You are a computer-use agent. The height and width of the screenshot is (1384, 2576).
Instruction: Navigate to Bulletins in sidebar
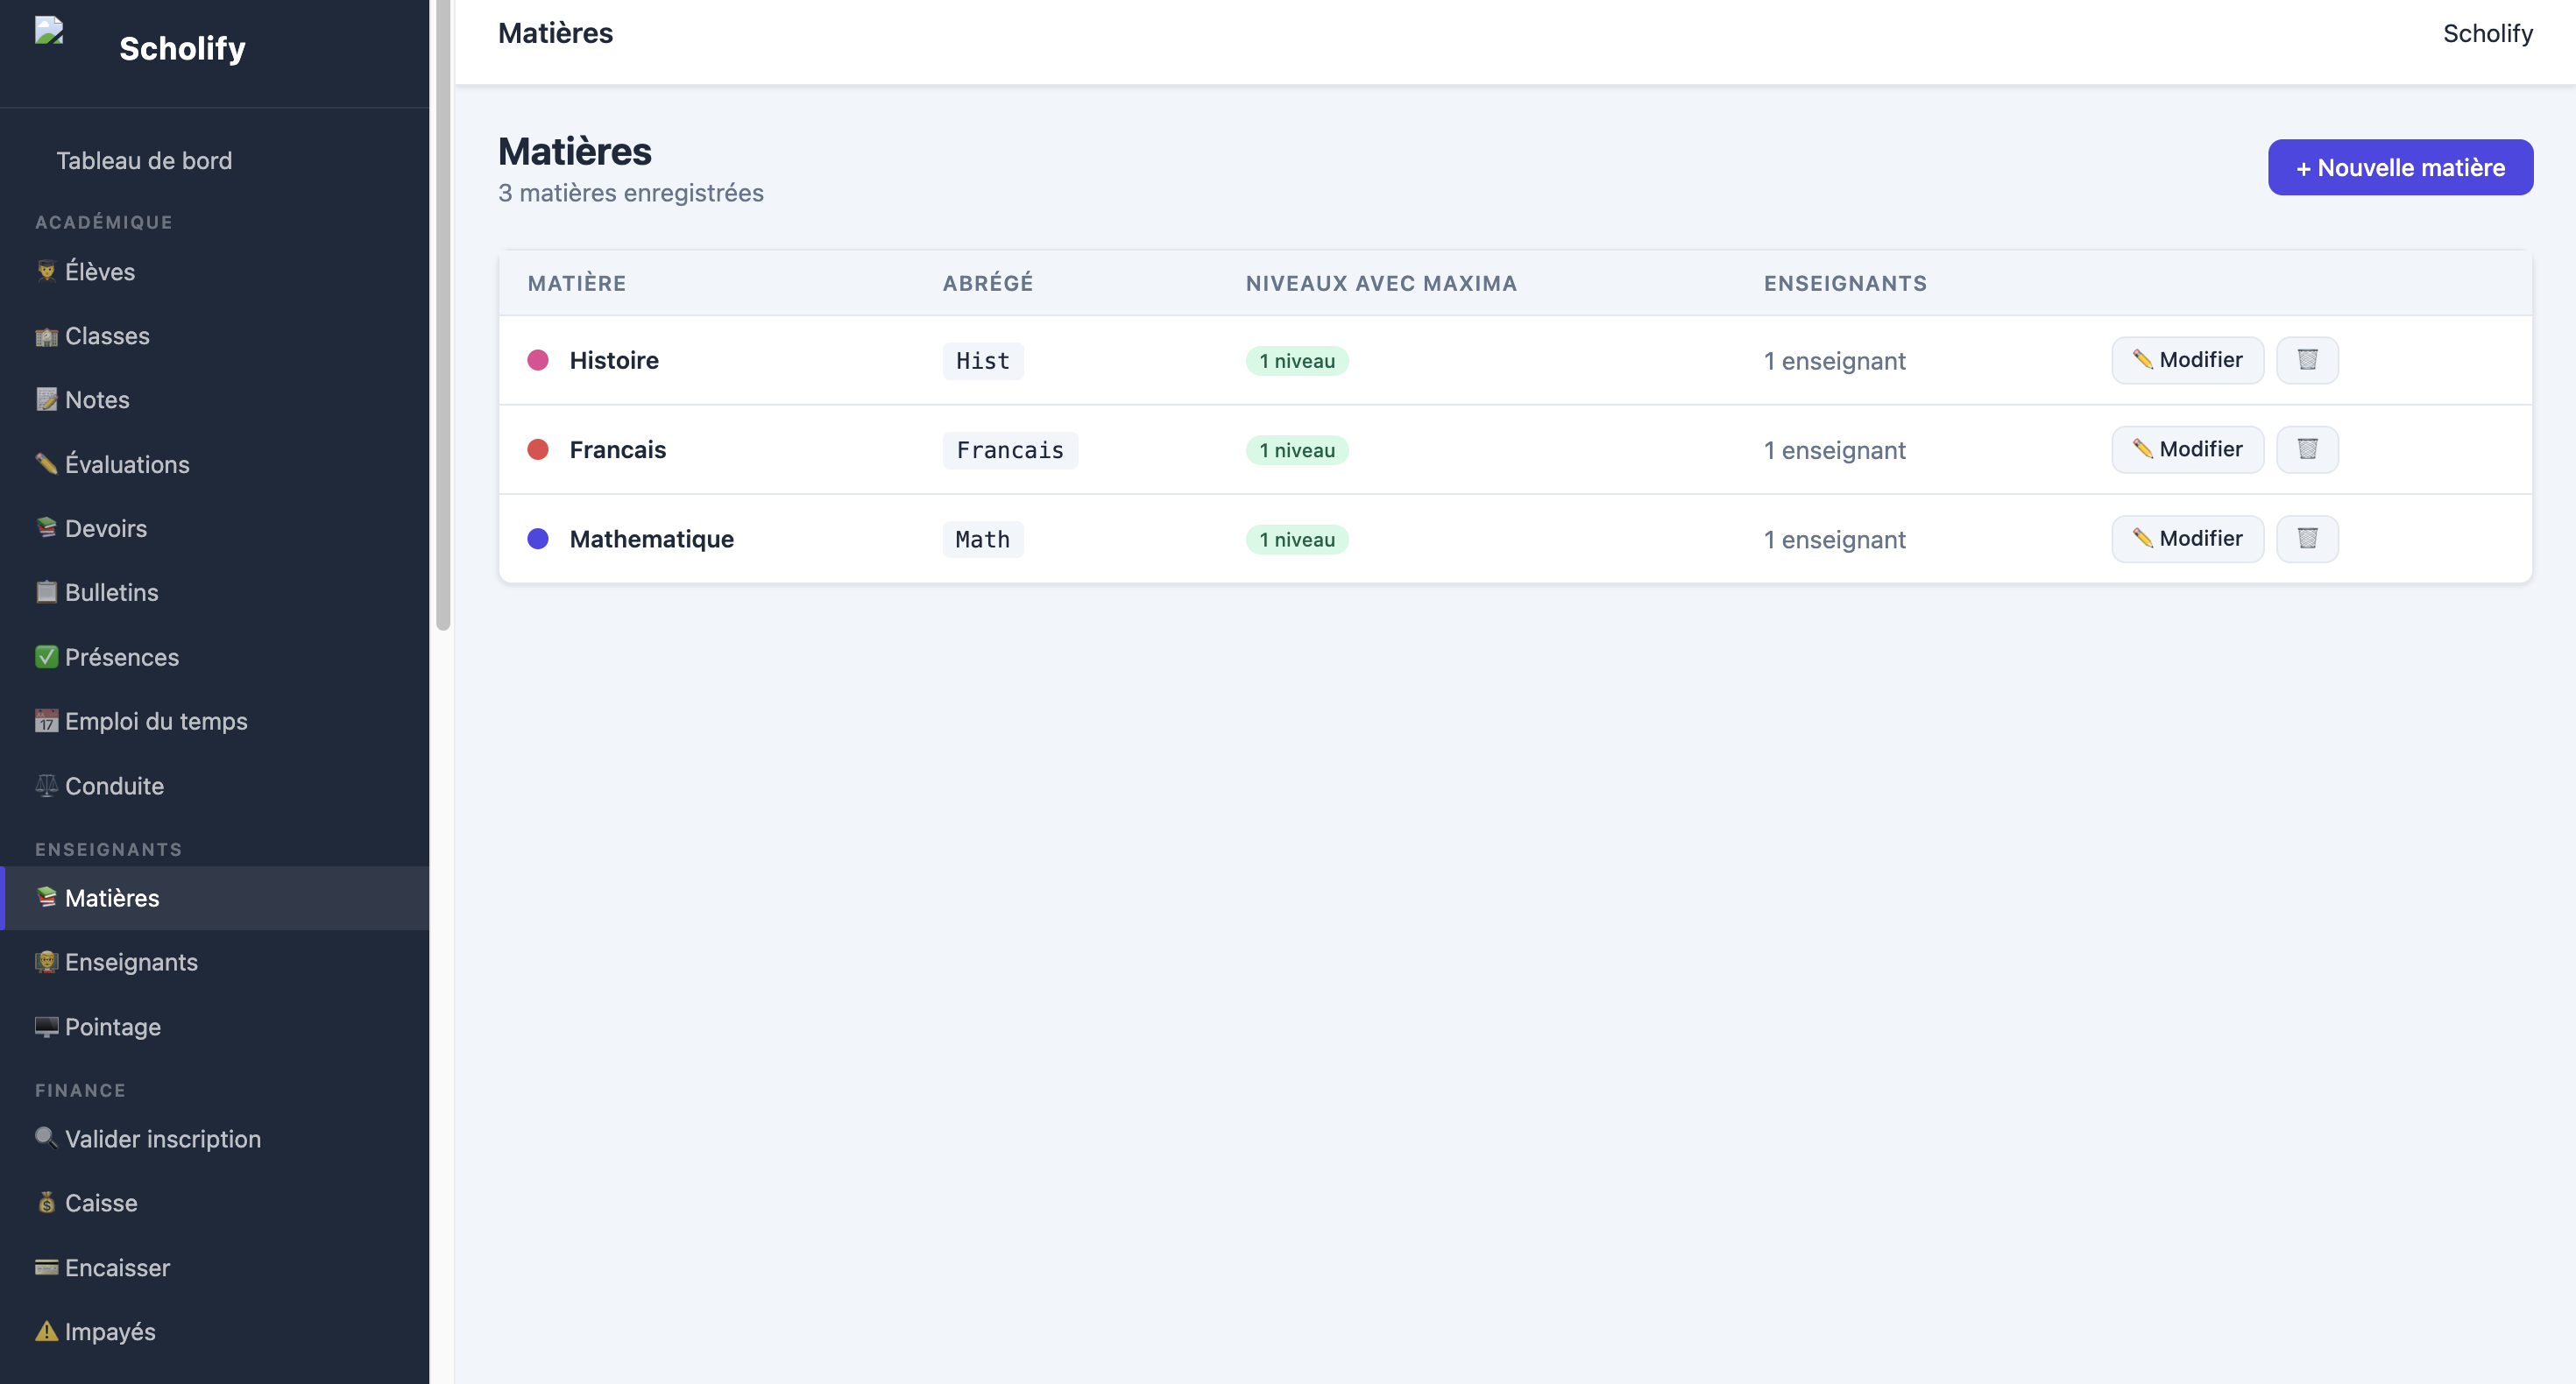(215, 592)
